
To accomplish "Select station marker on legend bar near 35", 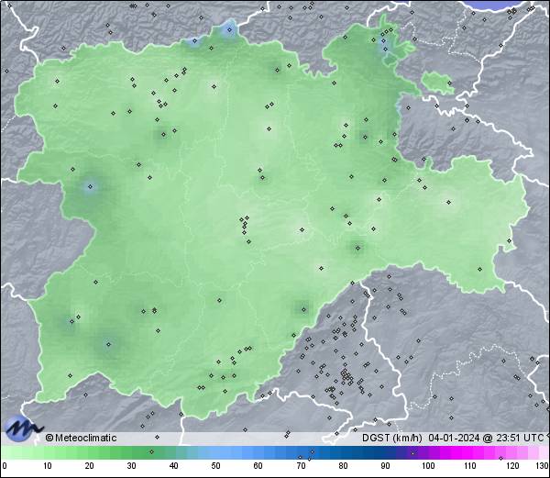I will [151, 451].
